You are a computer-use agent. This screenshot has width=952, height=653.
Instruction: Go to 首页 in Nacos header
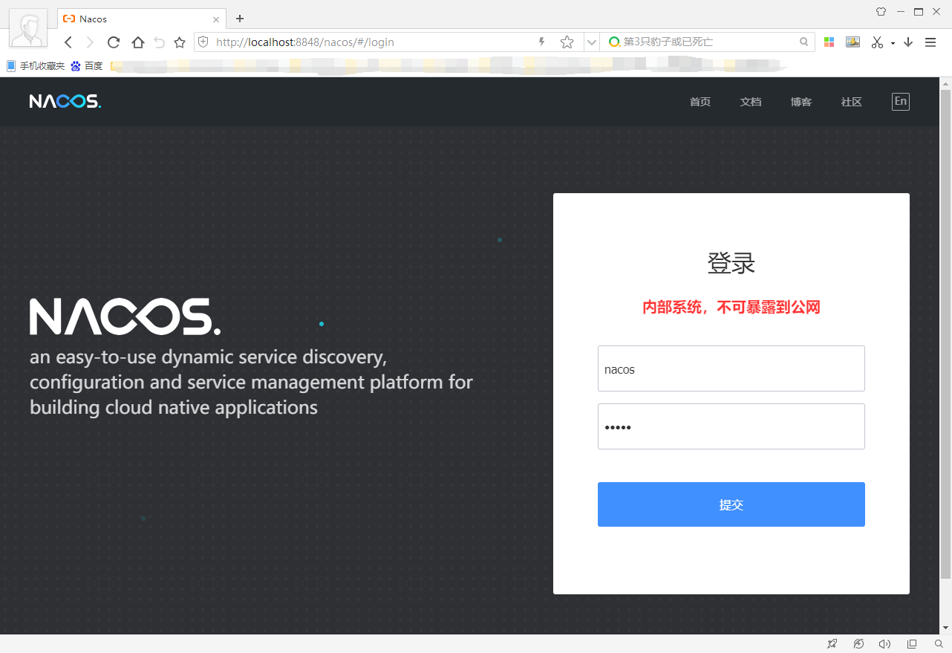tap(700, 102)
